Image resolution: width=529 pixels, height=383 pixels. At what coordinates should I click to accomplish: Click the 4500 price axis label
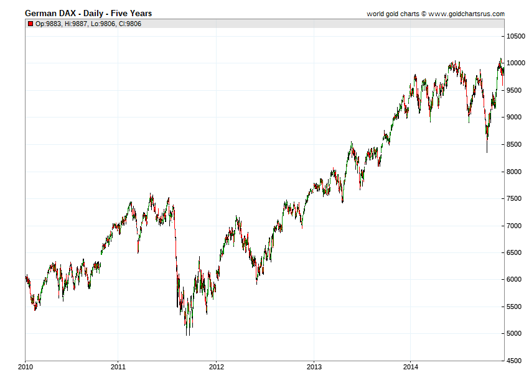[514, 361]
